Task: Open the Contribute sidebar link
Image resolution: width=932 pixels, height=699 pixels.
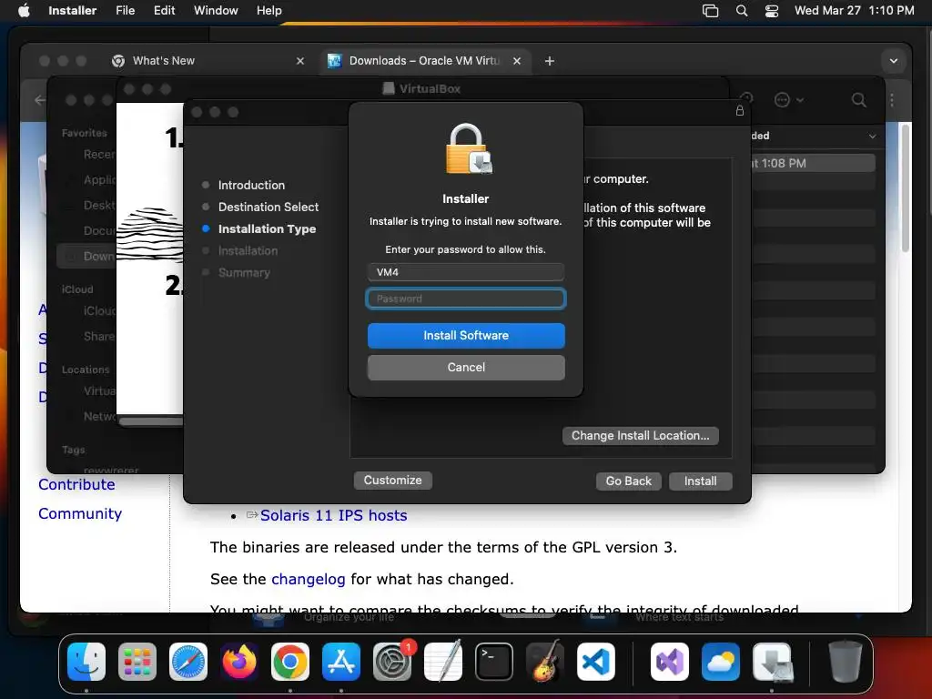Action: click(x=76, y=484)
